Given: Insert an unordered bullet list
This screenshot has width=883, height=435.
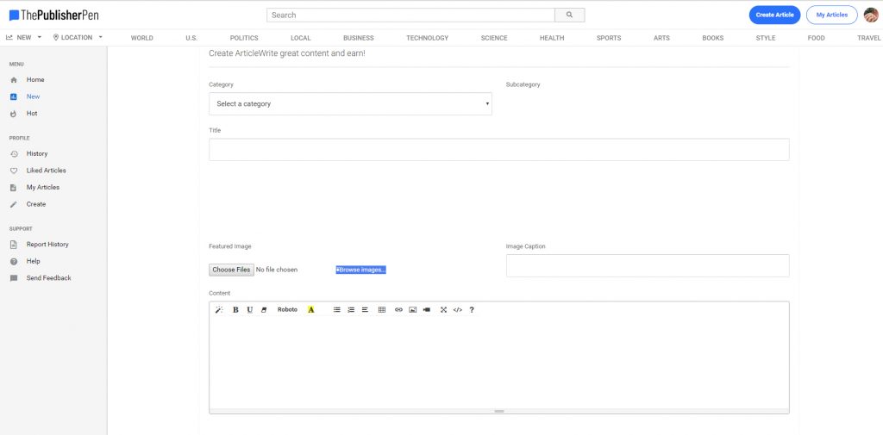Looking at the screenshot, I should click(337, 309).
